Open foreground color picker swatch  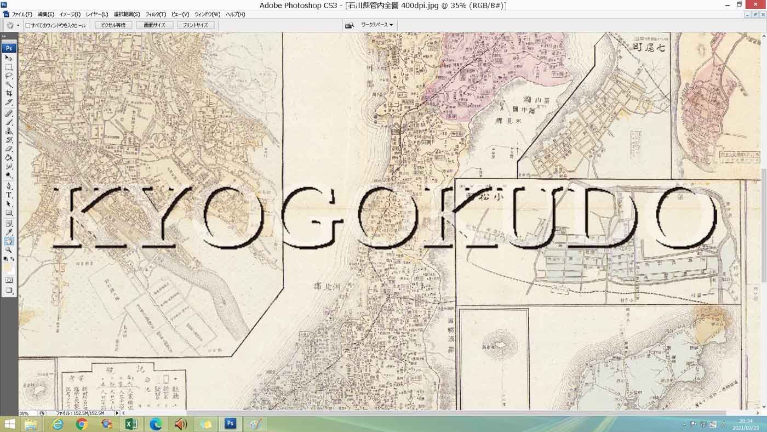tap(7, 266)
